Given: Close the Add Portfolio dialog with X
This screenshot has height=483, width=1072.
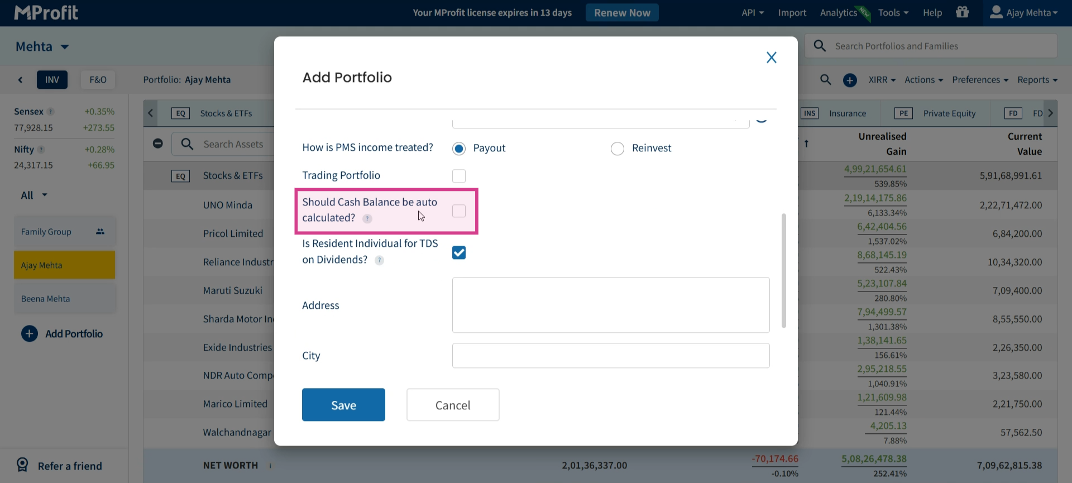Looking at the screenshot, I should [x=772, y=58].
